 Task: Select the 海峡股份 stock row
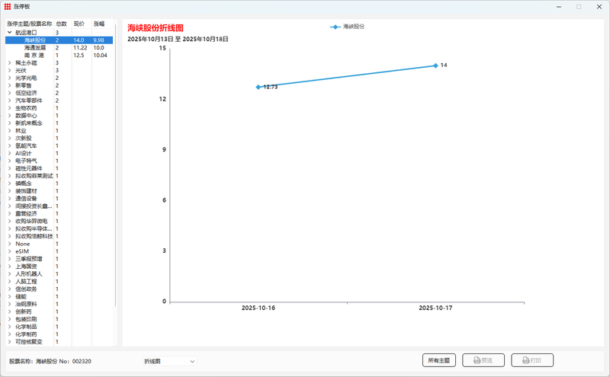(59, 40)
